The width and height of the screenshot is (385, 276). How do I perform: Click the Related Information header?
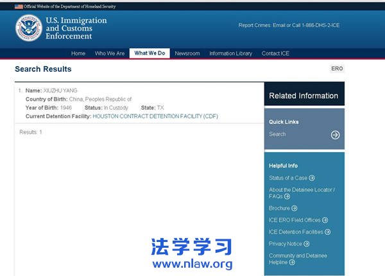coord(304,96)
